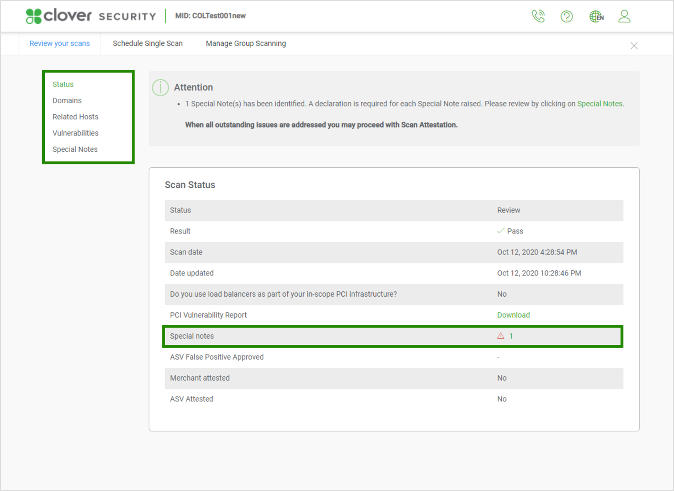
Task: Click the load balancers question text
Action: 284,294
